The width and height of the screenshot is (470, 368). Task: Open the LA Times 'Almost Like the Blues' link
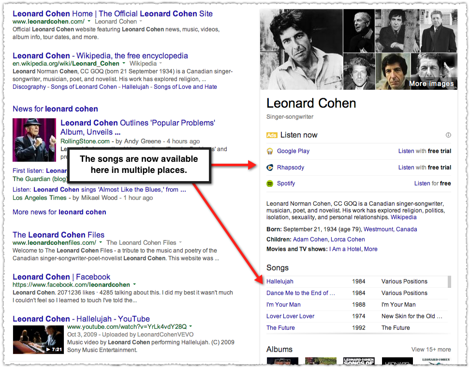point(99,189)
